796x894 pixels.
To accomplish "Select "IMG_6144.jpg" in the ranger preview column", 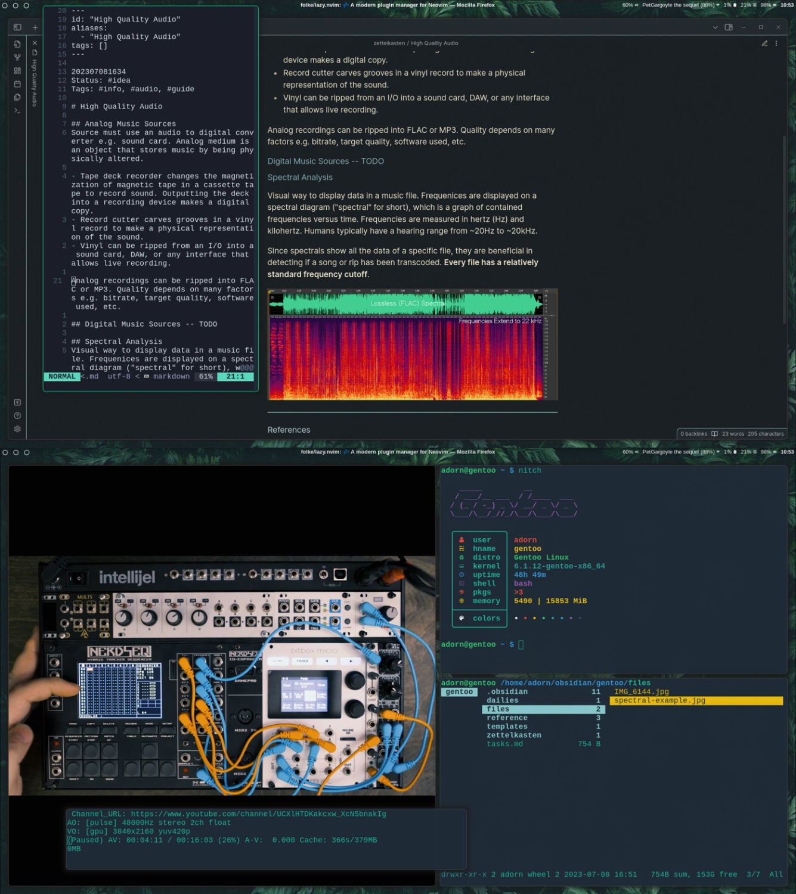I will [642, 692].
